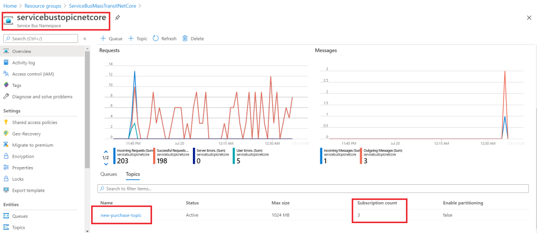This screenshot has height=233, width=537.
Task: Show next page of chart legend
Action: [x=105, y=163]
